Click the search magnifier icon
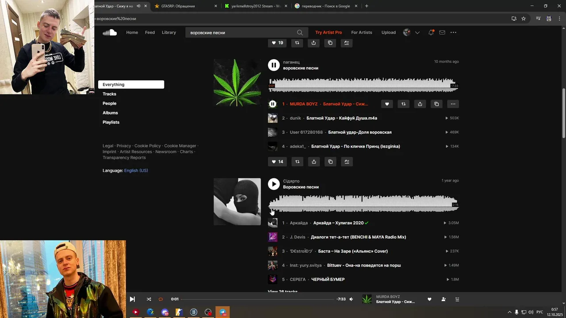 [x=300, y=32]
